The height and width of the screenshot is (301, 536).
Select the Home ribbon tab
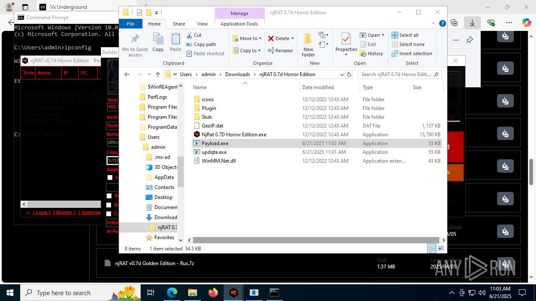(x=155, y=24)
